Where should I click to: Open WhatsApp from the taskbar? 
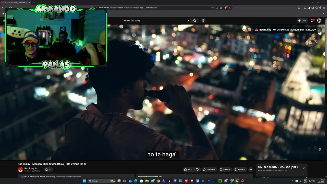(231, 181)
